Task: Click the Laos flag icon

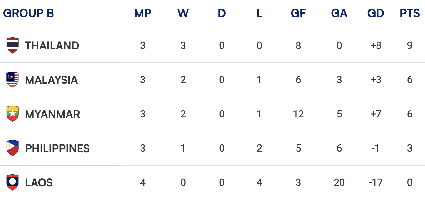Action: [x=12, y=182]
